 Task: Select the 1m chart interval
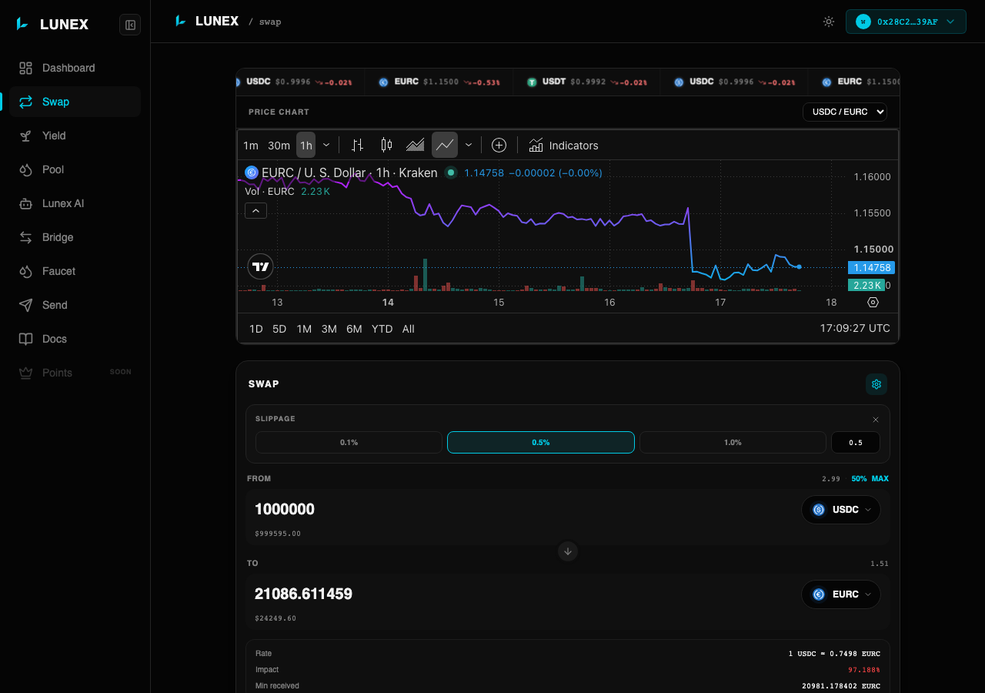[251, 146]
